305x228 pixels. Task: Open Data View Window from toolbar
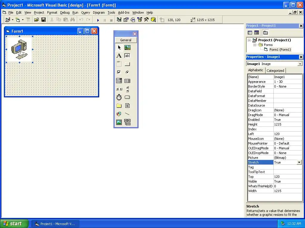tap(153, 20)
